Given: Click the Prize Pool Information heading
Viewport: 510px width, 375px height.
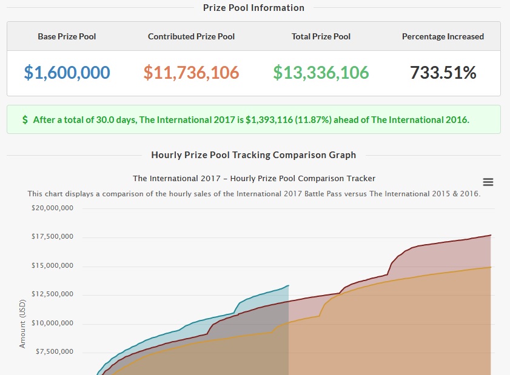Looking at the screenshot, I should [x=253, y=8].
